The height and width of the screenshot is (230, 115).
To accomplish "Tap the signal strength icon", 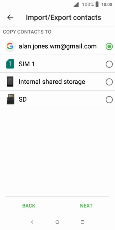I will pos(76,4).
